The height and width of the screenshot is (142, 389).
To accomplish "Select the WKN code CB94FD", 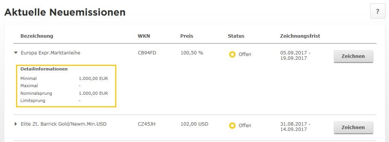I will tap(147, 53).
